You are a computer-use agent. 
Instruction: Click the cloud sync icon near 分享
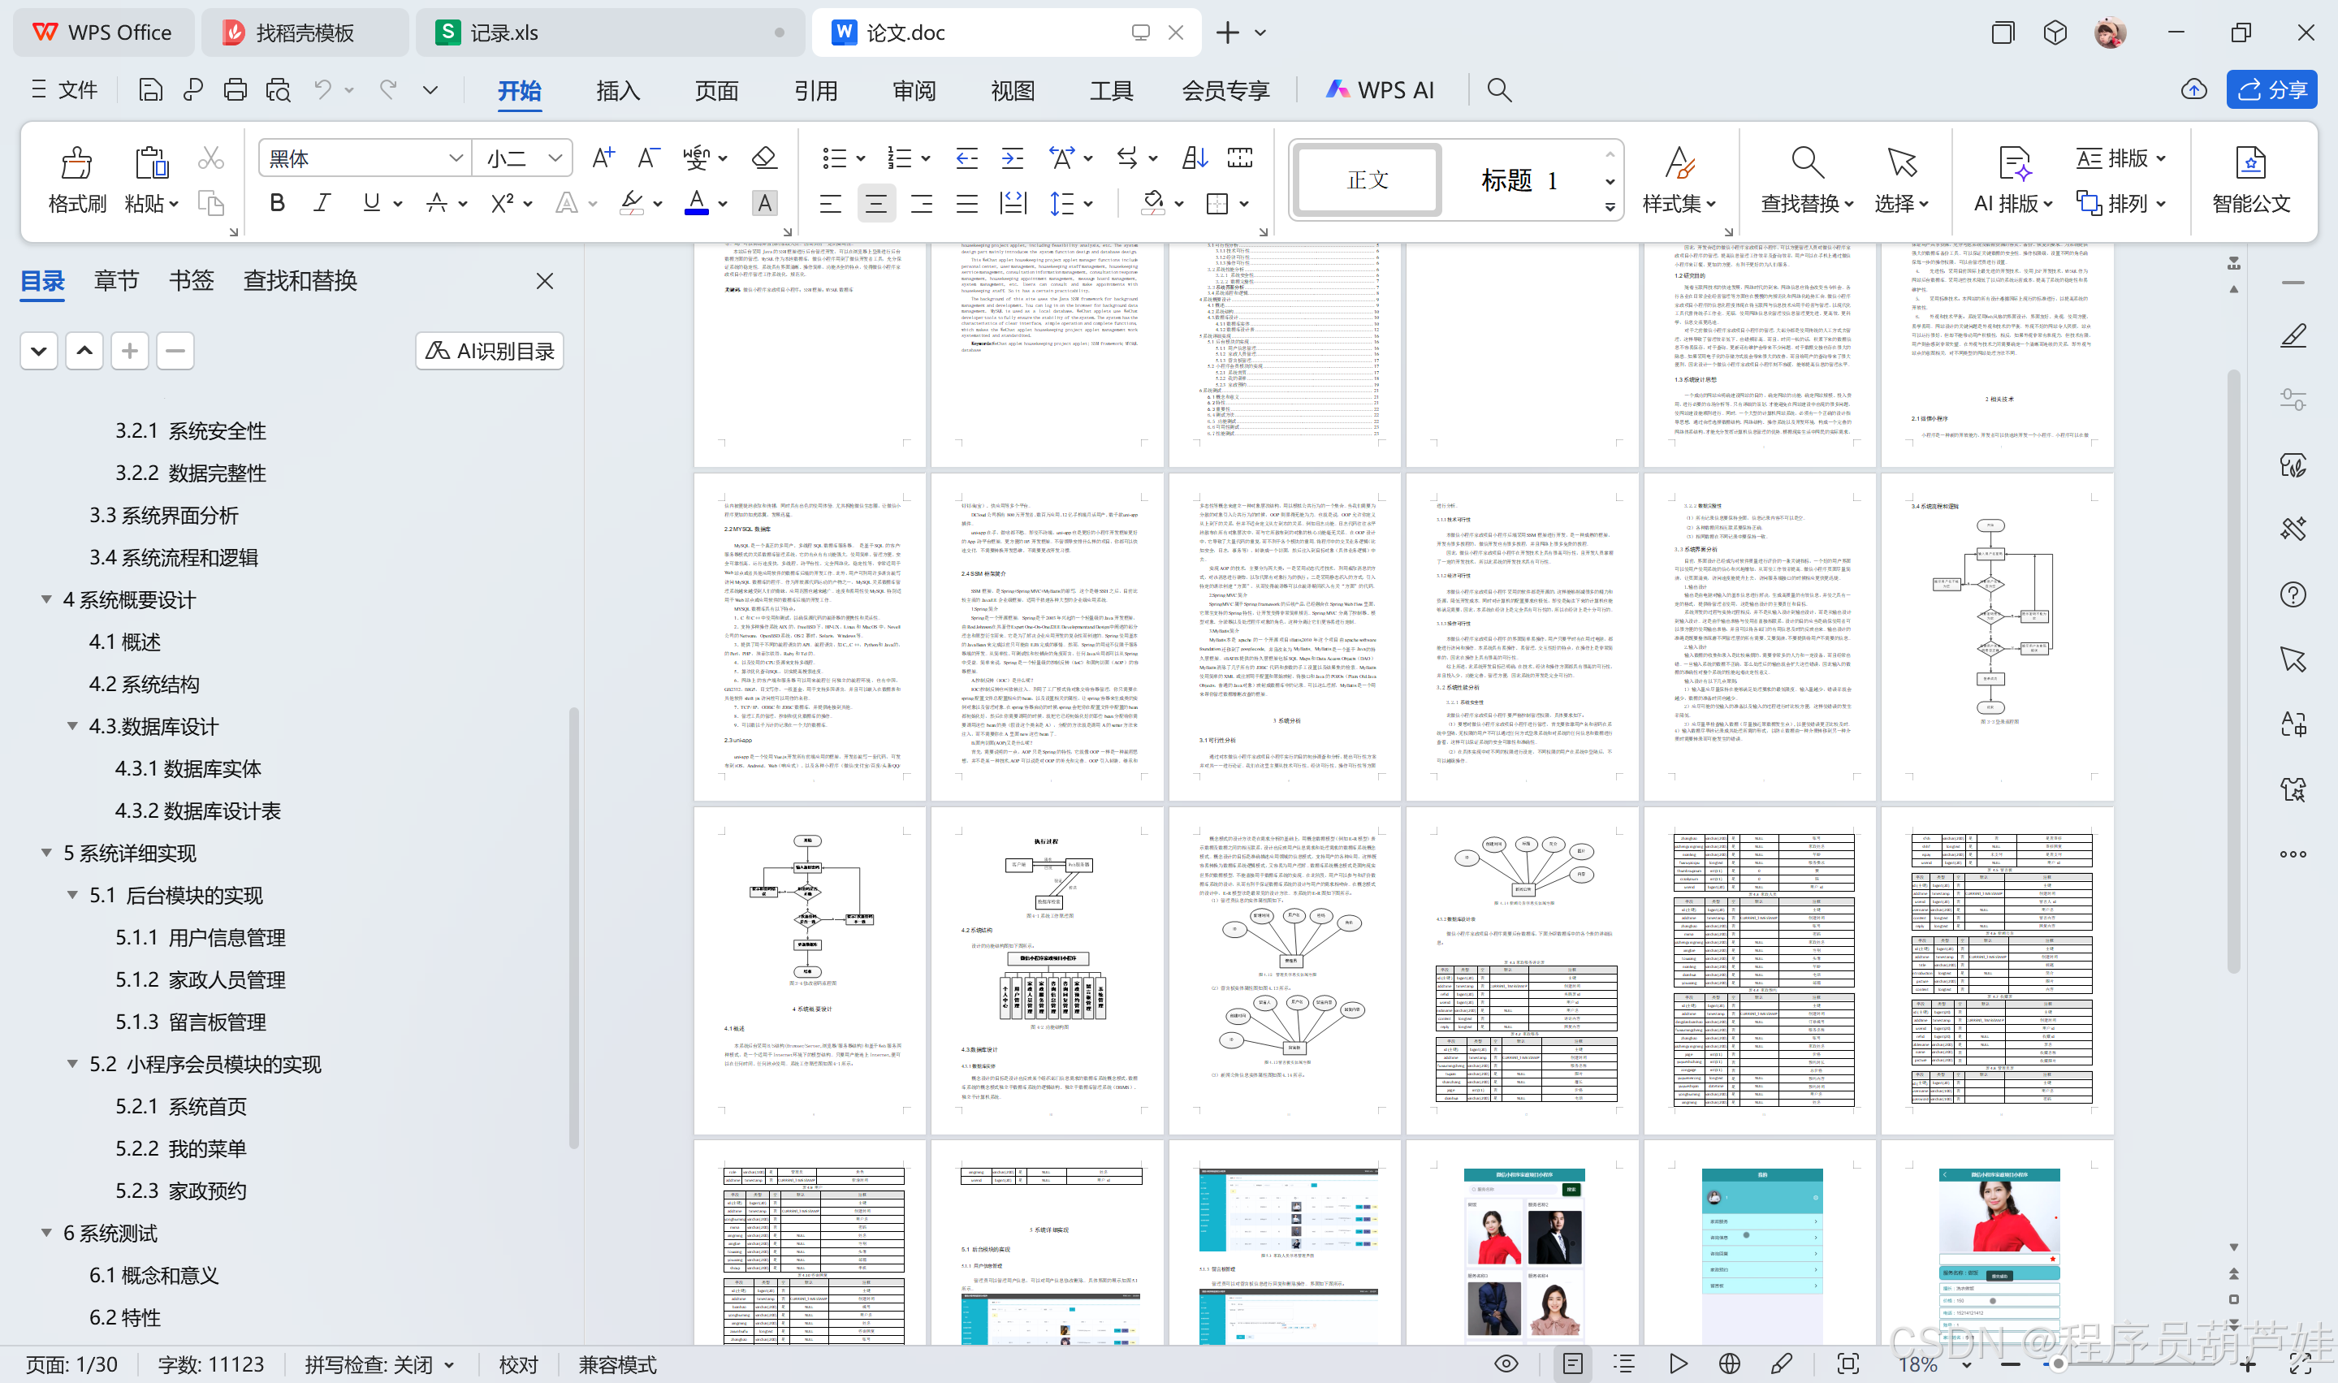2193,89
